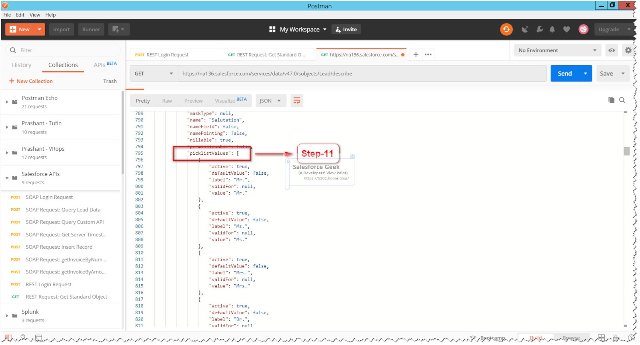The height and width of the screenshot is (345, 640).
Task: Create a New Collection
Action: pos(31,81)
